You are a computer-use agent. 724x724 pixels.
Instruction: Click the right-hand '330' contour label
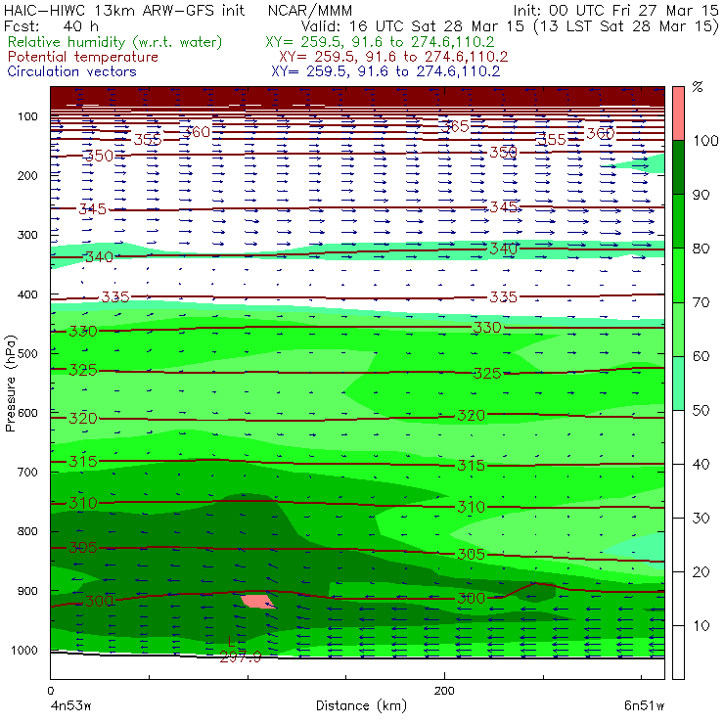click(x=487, y=328)
